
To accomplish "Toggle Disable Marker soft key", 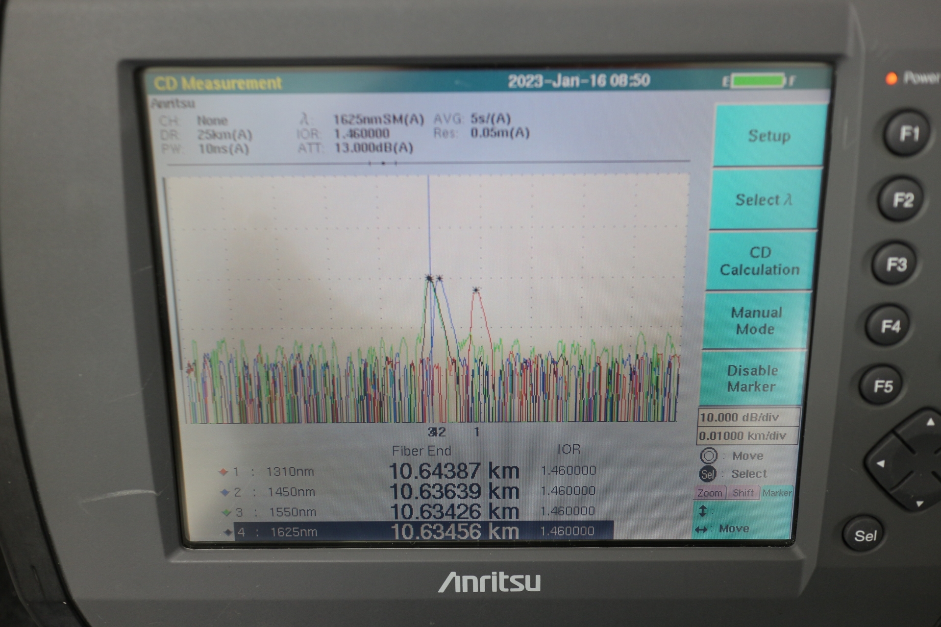I will point(752,378).
